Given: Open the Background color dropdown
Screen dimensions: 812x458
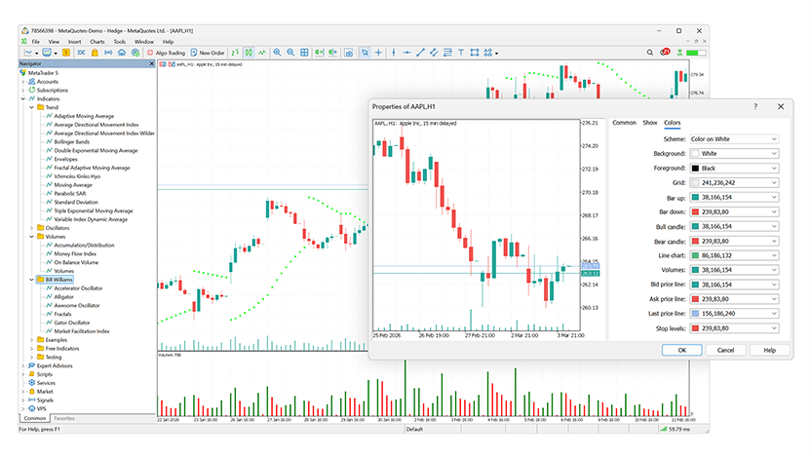Looking at the screenshot, I should (x=734, y=154).
